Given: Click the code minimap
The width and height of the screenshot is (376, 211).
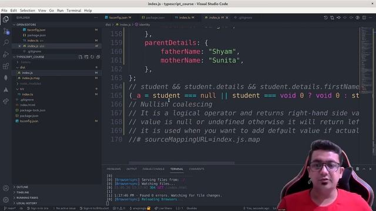Looking at the screenshot, I should click(367, 60).
